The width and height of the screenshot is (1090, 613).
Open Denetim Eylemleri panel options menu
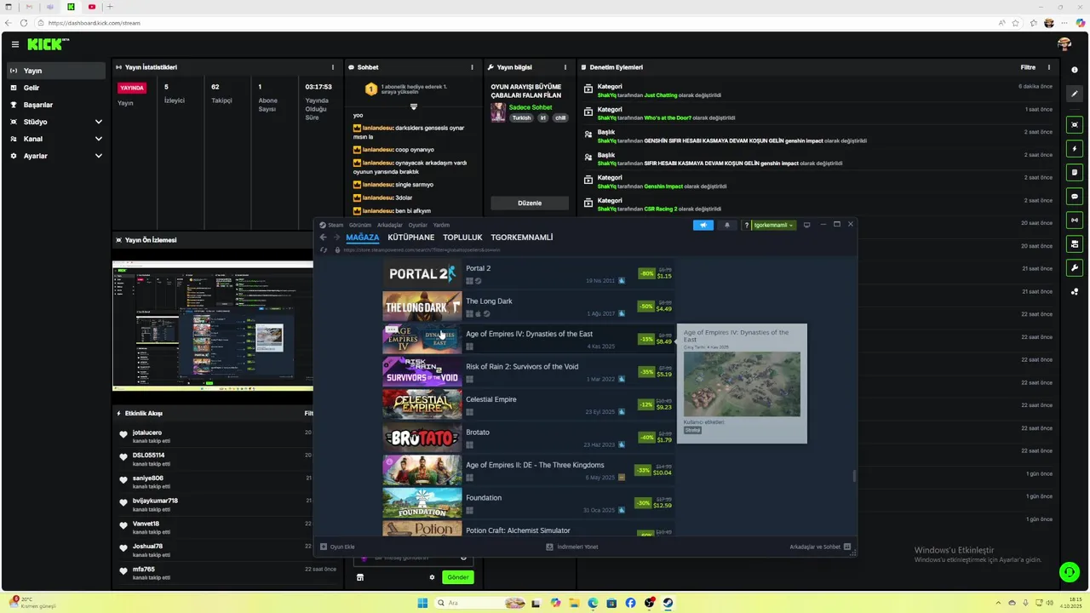pyautogui.click(x=1049, y=67)
